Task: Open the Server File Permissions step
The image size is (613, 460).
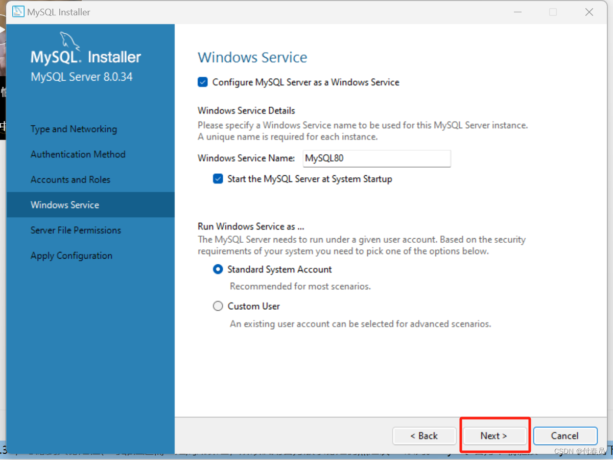Action: point(76,230)
